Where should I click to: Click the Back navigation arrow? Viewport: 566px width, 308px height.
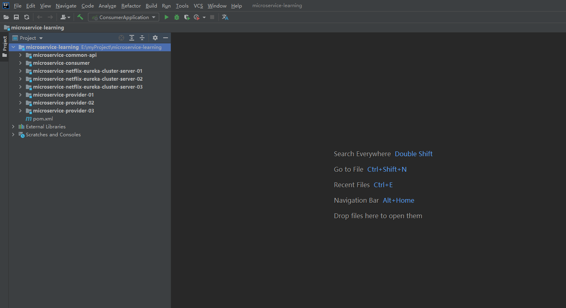(39, 17)
